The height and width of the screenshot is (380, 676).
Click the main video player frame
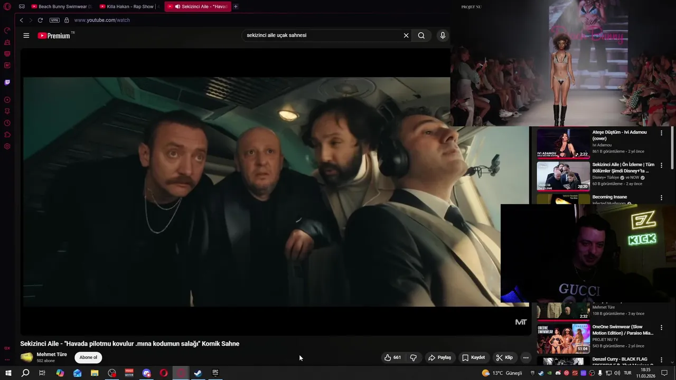click(275, 192)
